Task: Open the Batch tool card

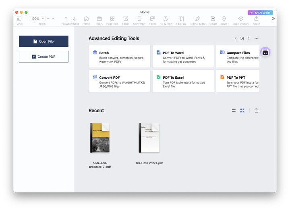Action: click(x=120, y=57)
